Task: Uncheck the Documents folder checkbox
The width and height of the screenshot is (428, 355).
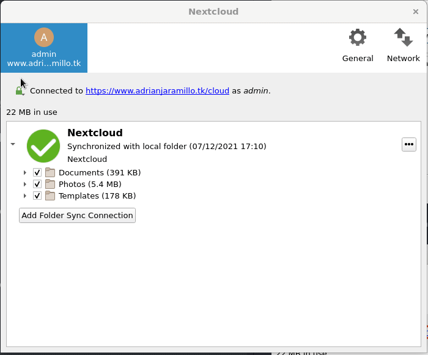Action: tap(37, 172)
